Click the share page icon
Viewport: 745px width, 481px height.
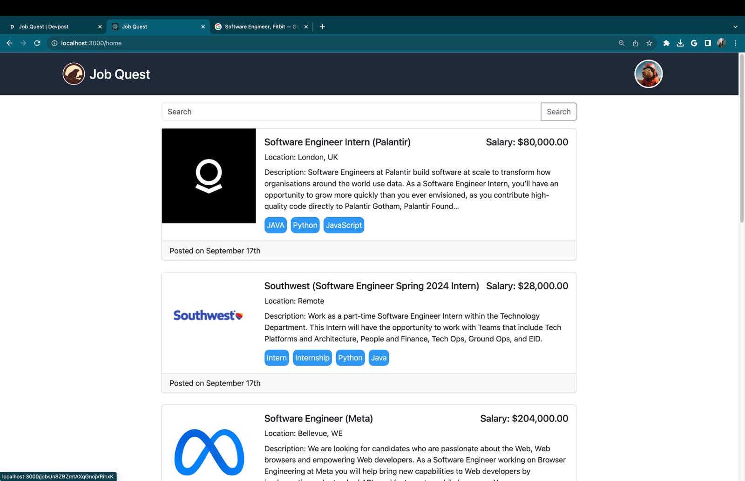[x=635, y=43]
